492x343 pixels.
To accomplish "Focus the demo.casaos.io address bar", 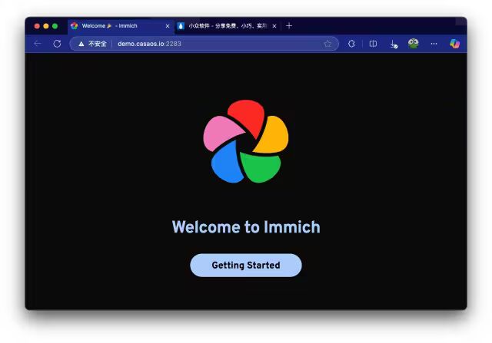I will [x=204, y=44].
